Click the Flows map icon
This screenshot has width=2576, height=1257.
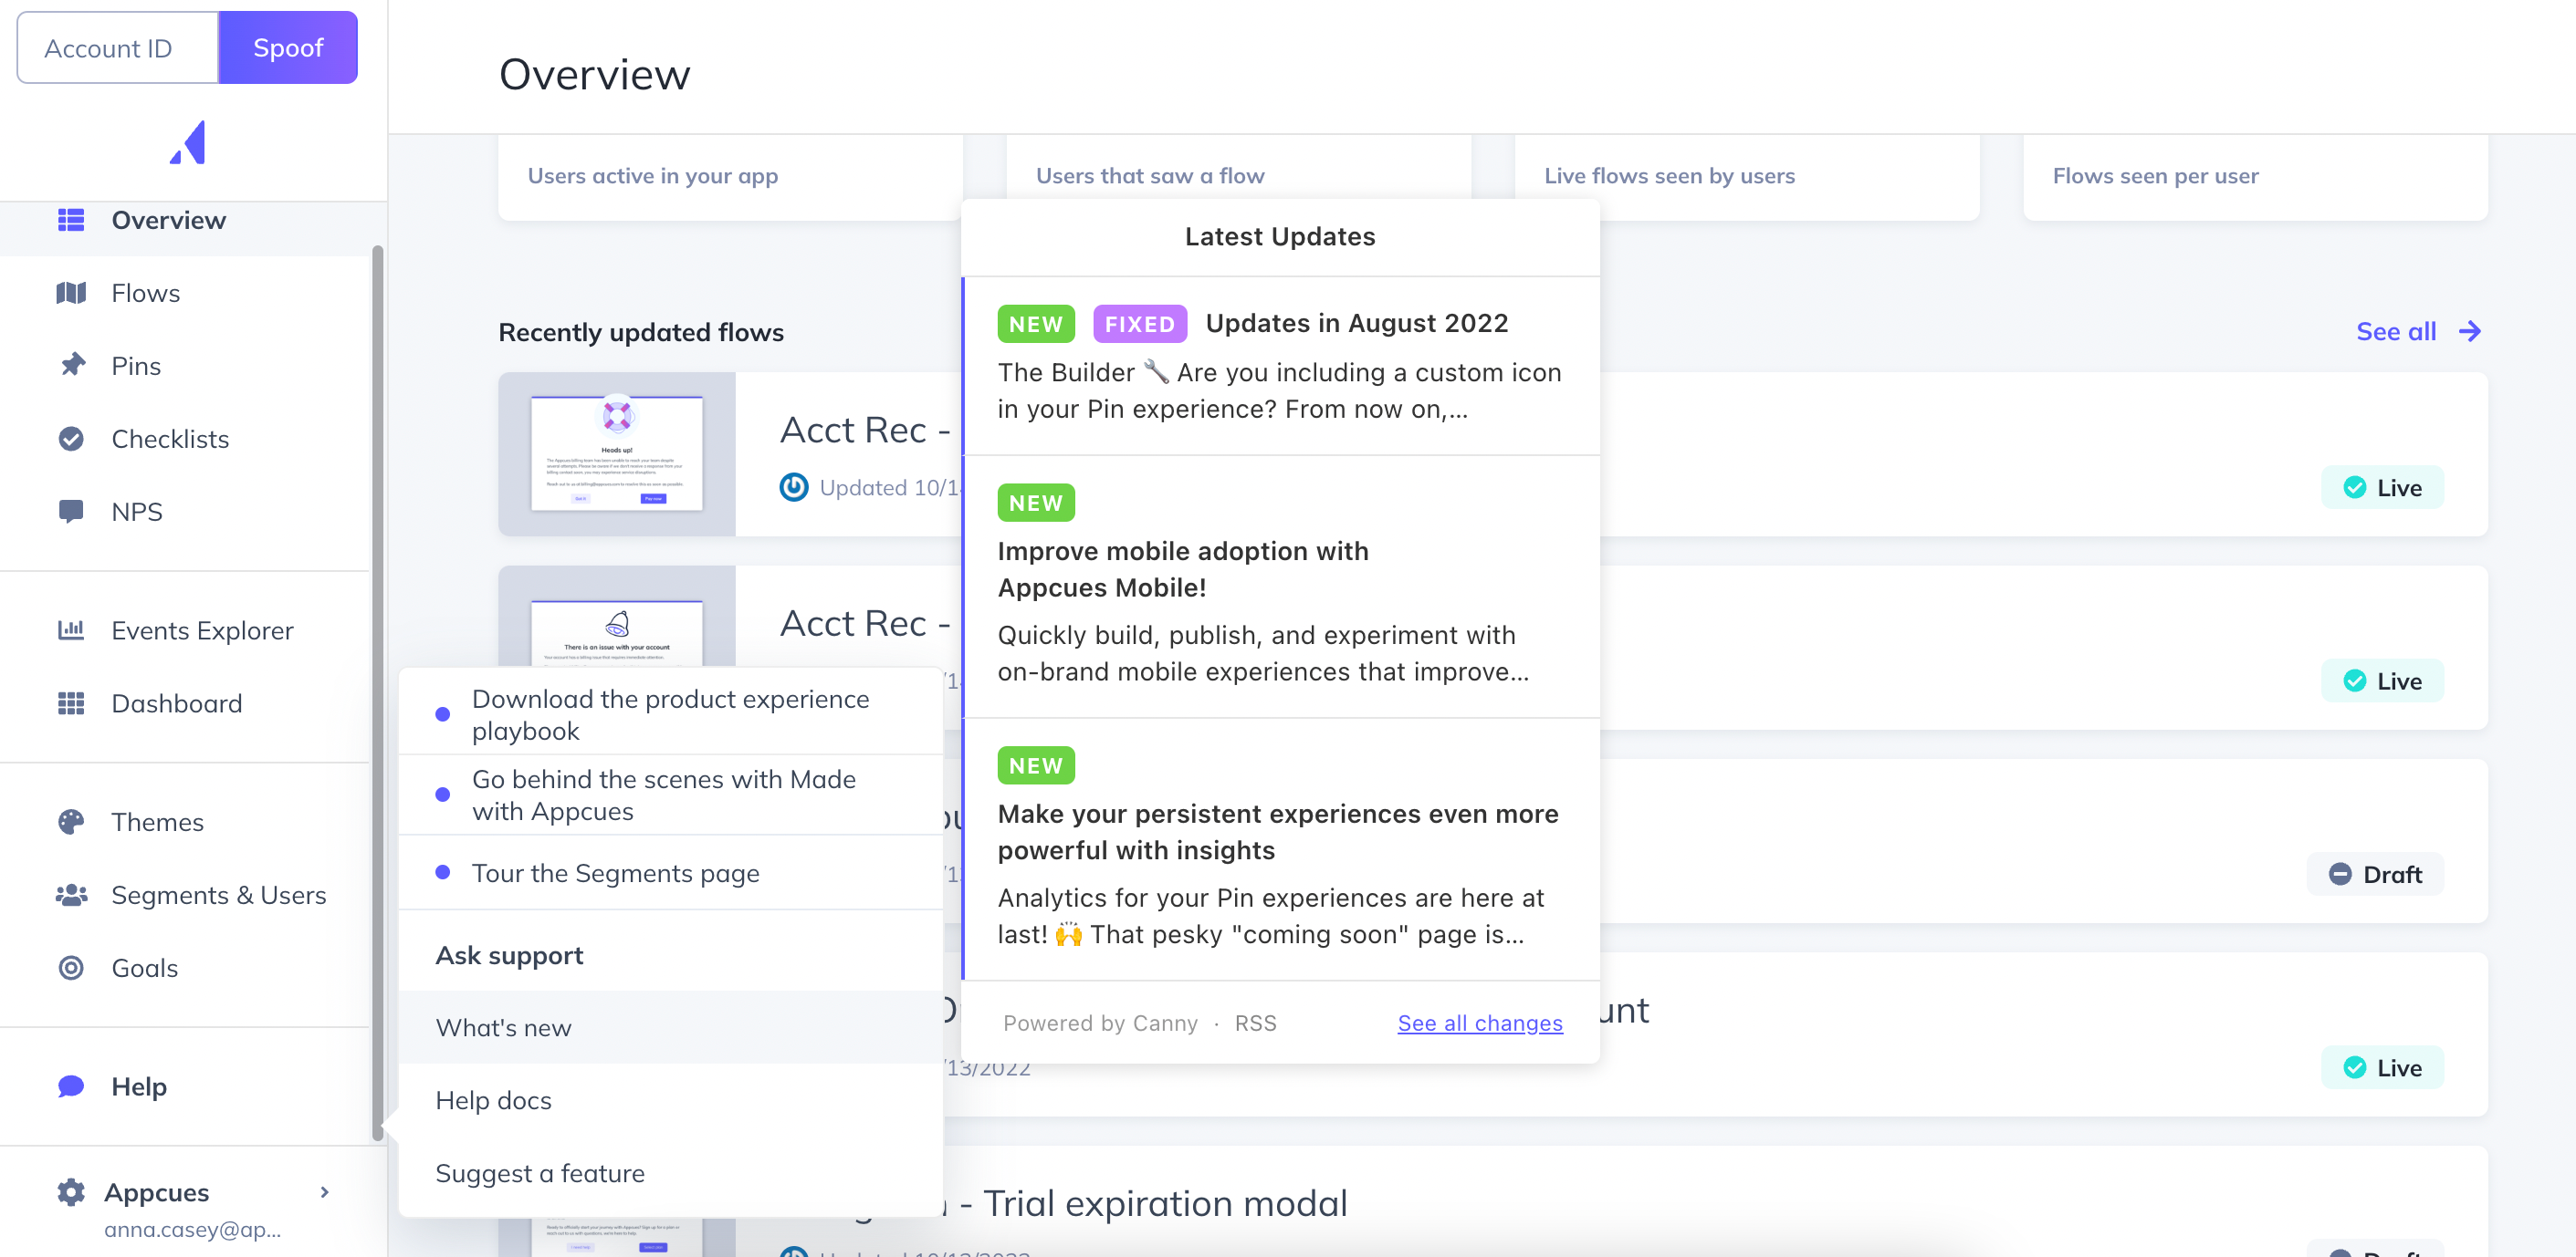71,293
